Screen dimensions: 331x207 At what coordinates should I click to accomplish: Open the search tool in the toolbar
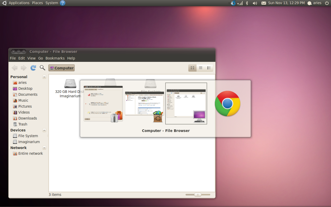(42, 68)
